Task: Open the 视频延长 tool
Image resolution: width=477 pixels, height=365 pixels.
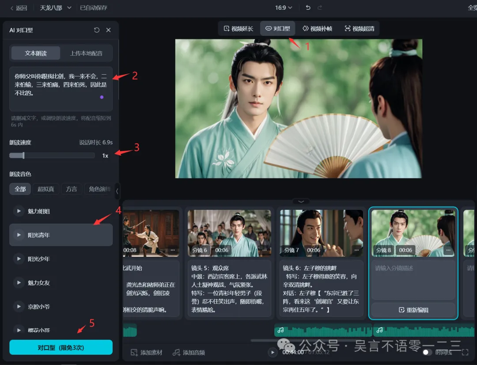Action: (238, 29)
